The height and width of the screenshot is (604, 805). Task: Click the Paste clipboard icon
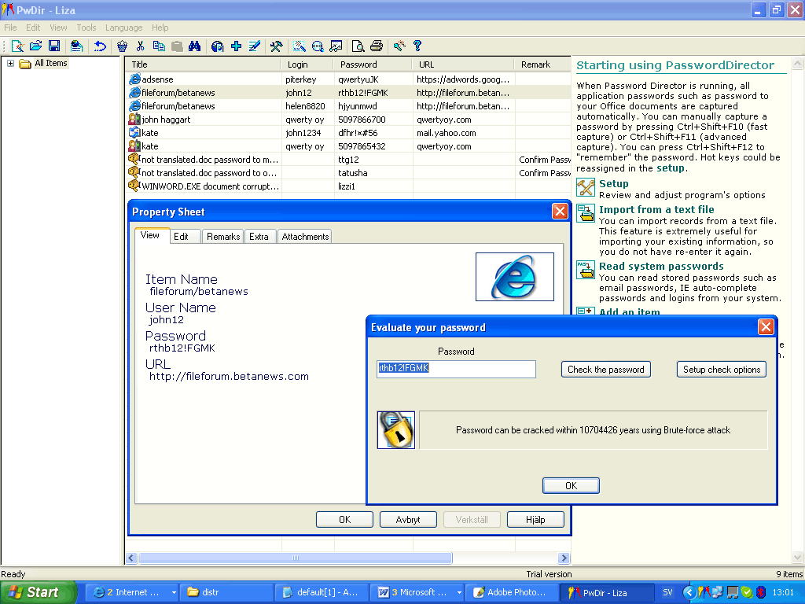177,46
